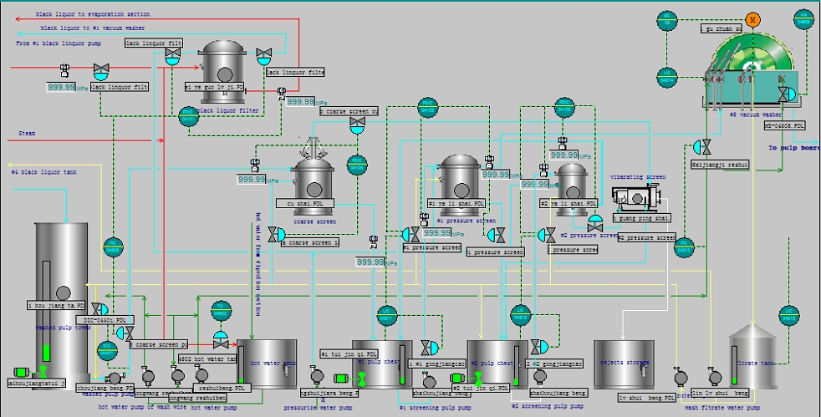Click the pressurize water pump icon
The height and width of the screenshot is (417, 821).
[x=317, y=377]
